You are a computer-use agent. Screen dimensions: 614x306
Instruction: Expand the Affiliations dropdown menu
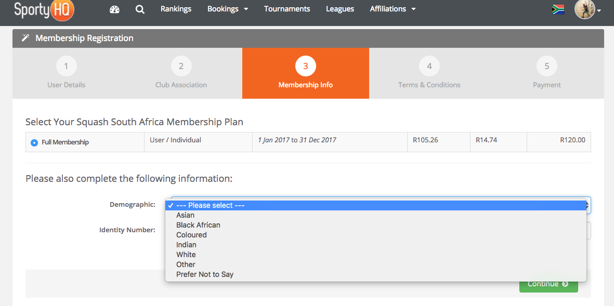393,9
